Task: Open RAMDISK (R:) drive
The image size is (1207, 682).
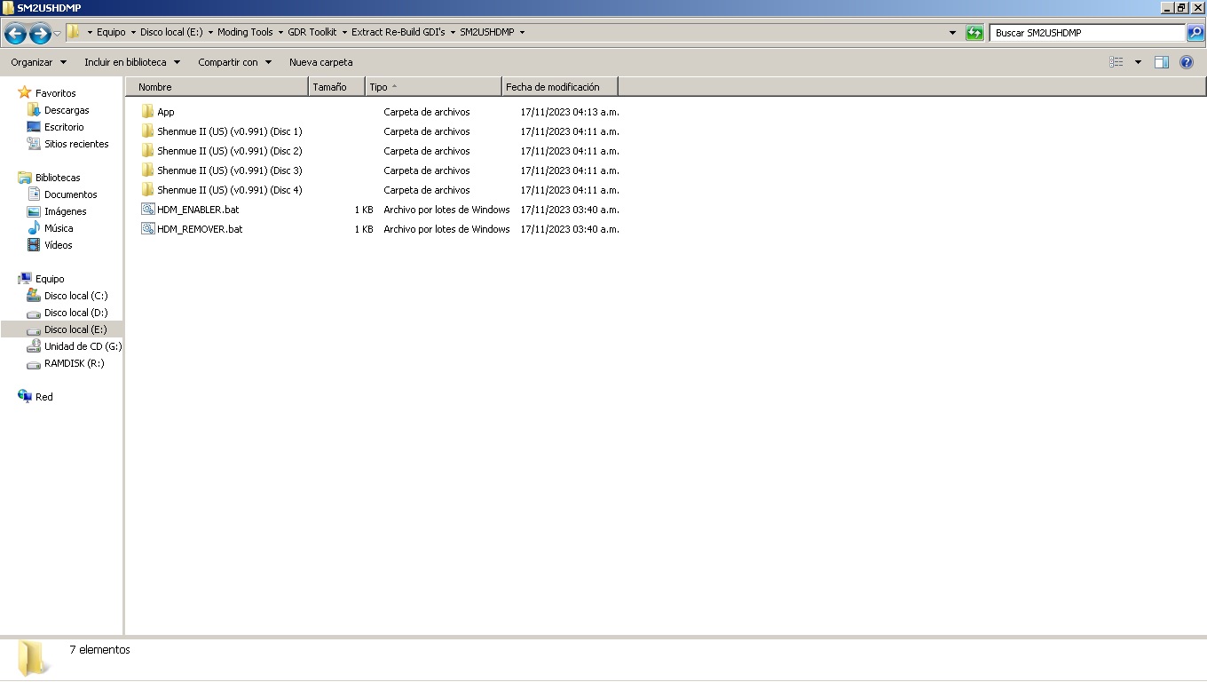Action: click(75, 363)
